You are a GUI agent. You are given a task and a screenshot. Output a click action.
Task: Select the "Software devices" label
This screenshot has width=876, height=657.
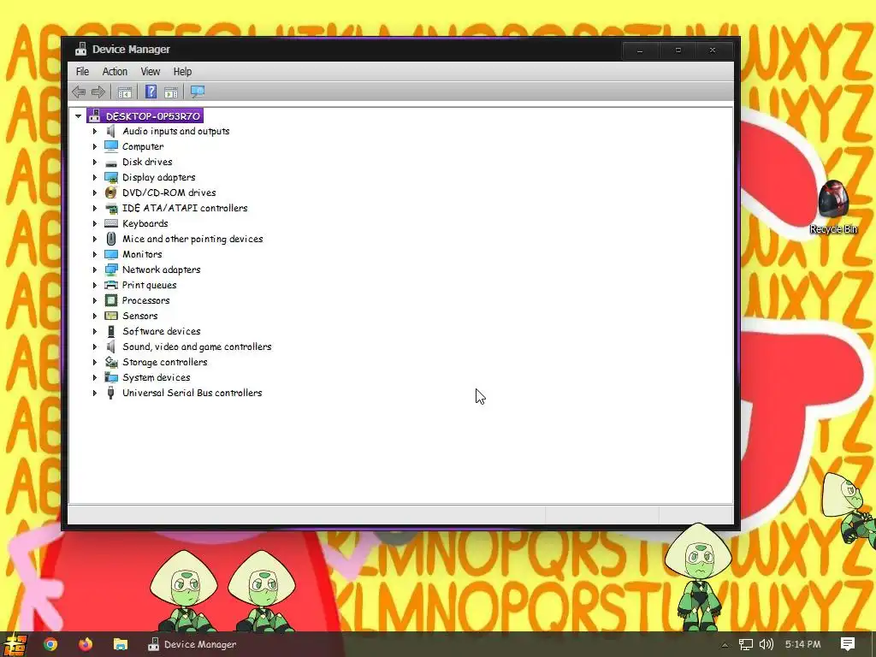[162, 331]
